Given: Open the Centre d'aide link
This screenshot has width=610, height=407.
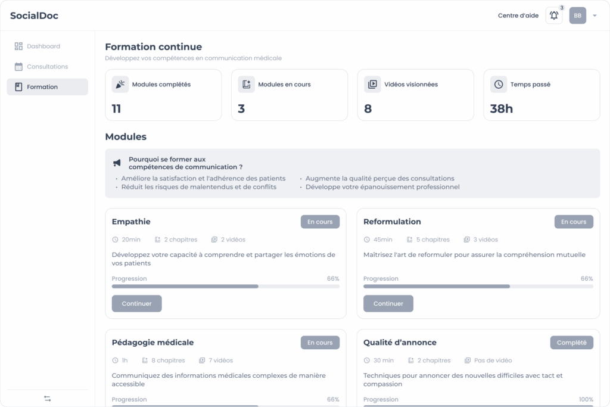Looking at the screenshot, I should pyautogui.click(x=518, y=15).
